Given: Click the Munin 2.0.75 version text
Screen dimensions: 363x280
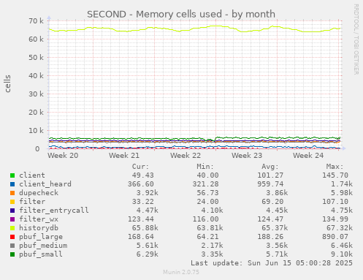Looking at the screenshot, I should (x=181, y=272).
